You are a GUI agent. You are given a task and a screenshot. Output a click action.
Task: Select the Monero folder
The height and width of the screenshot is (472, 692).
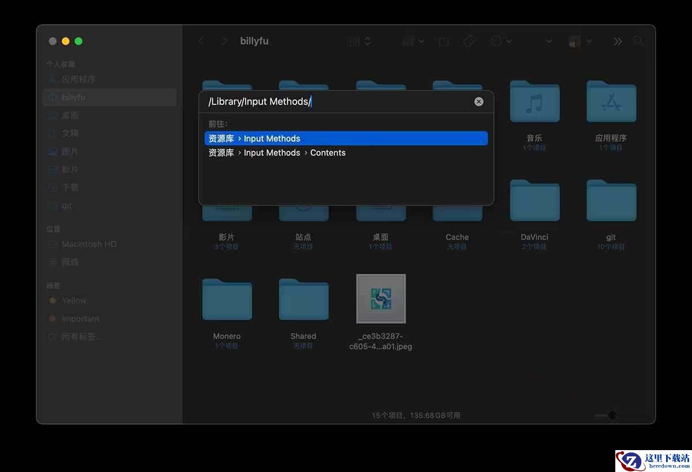coord(227,300)
